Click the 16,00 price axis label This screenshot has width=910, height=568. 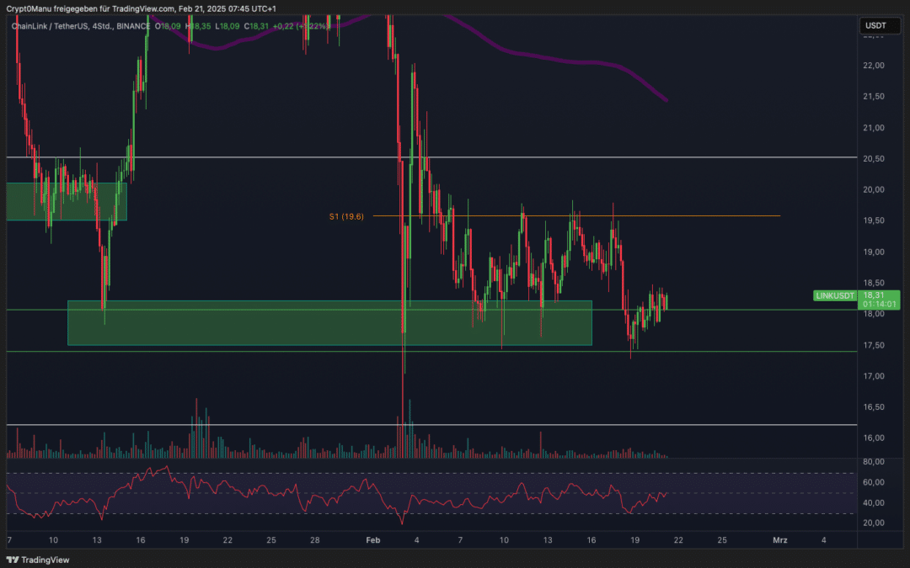pyautogui.click(x=874, y=438)
